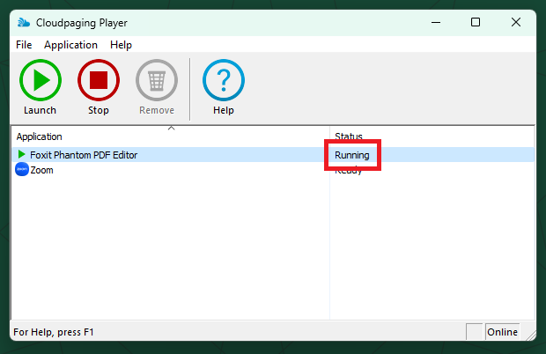Viewport: 546px width, 354px height.
Task: Sort by the Application column header
Action: 170,136
